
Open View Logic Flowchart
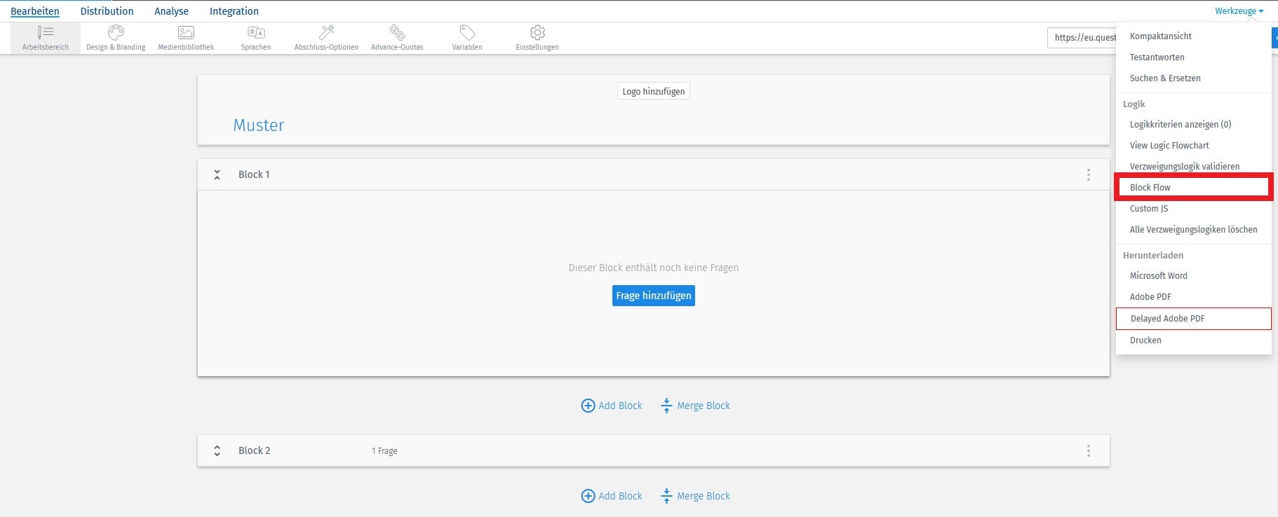pyautogui.click(x=1193, y=146)
